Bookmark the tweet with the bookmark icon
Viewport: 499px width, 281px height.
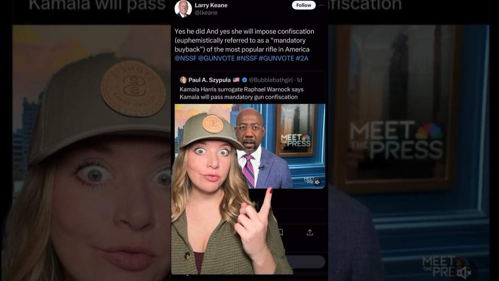tap(280, 232)
